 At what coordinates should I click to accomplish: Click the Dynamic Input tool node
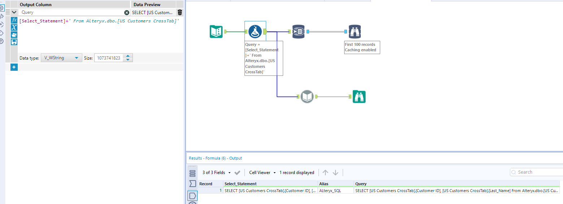(x=306, y=96)
